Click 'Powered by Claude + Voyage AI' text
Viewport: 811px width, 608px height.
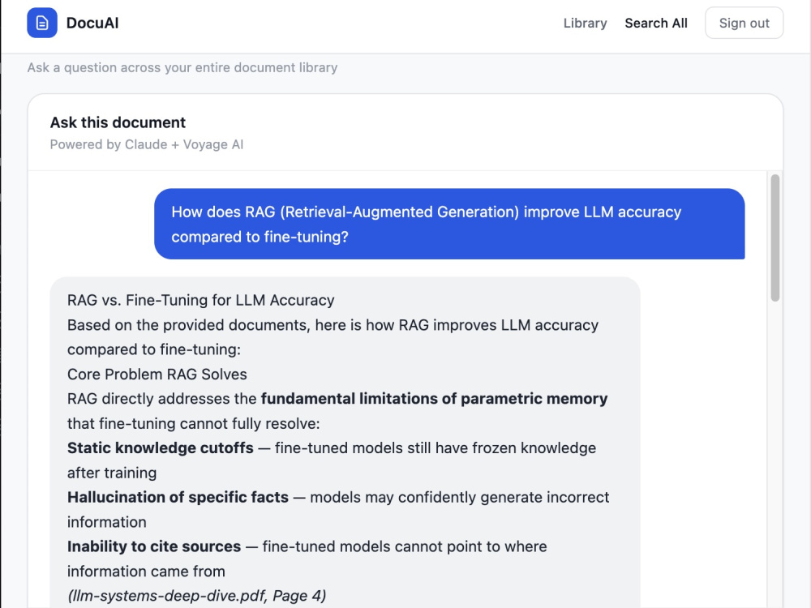pyautogui.click(x=146, y=145)
